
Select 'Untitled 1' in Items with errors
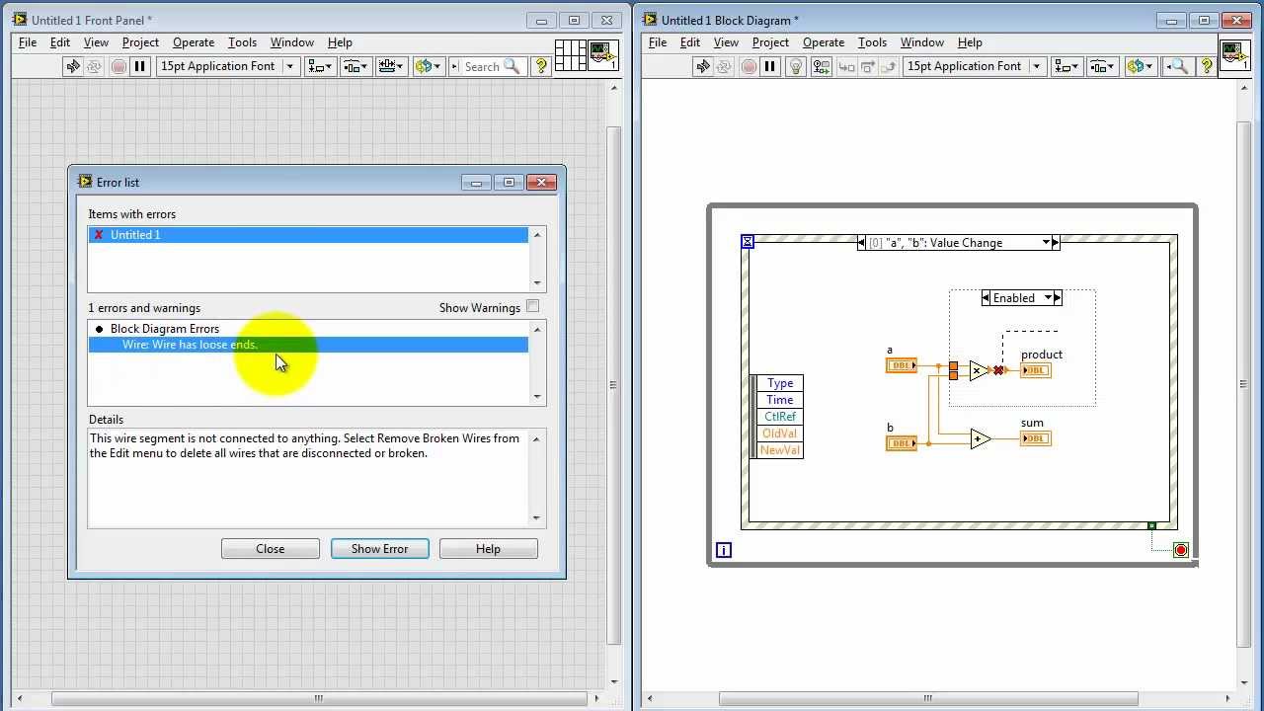[308, 235]
